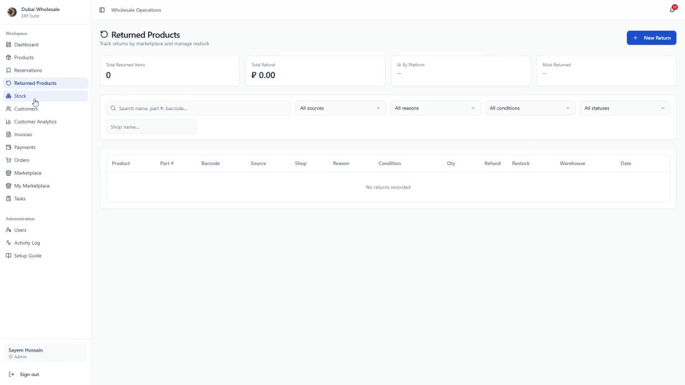Click the Invoices document icon
The image size is (685, 385).
(x=8, y=134)
